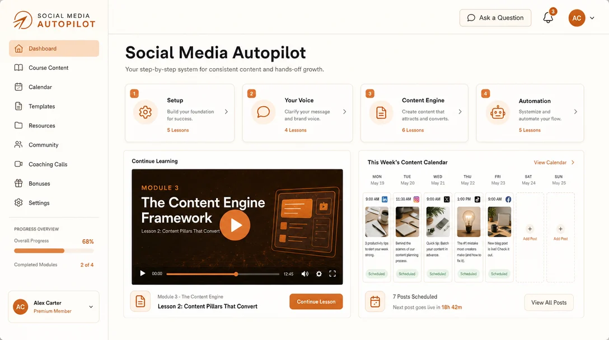Open Friday's laptop desk post thumbnail
The image size is (609, 340).
tap(499, 221)
